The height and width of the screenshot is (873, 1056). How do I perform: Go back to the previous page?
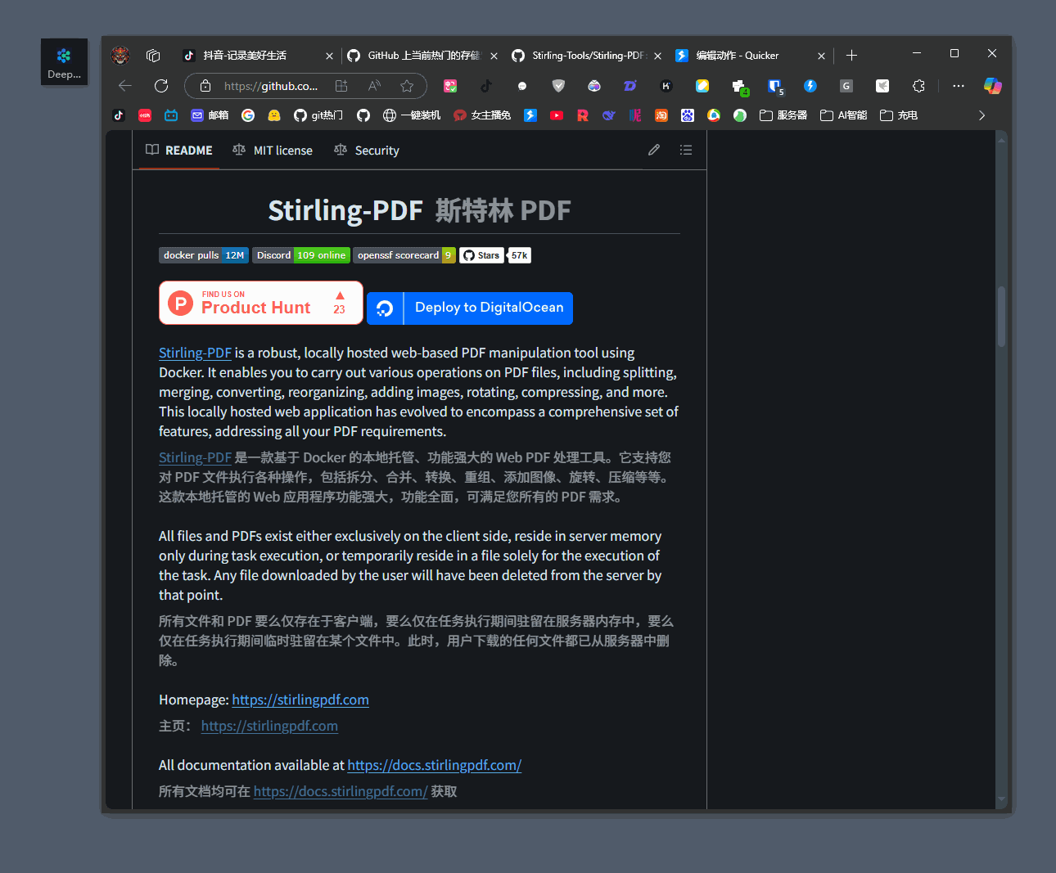(x=125, y=86)
